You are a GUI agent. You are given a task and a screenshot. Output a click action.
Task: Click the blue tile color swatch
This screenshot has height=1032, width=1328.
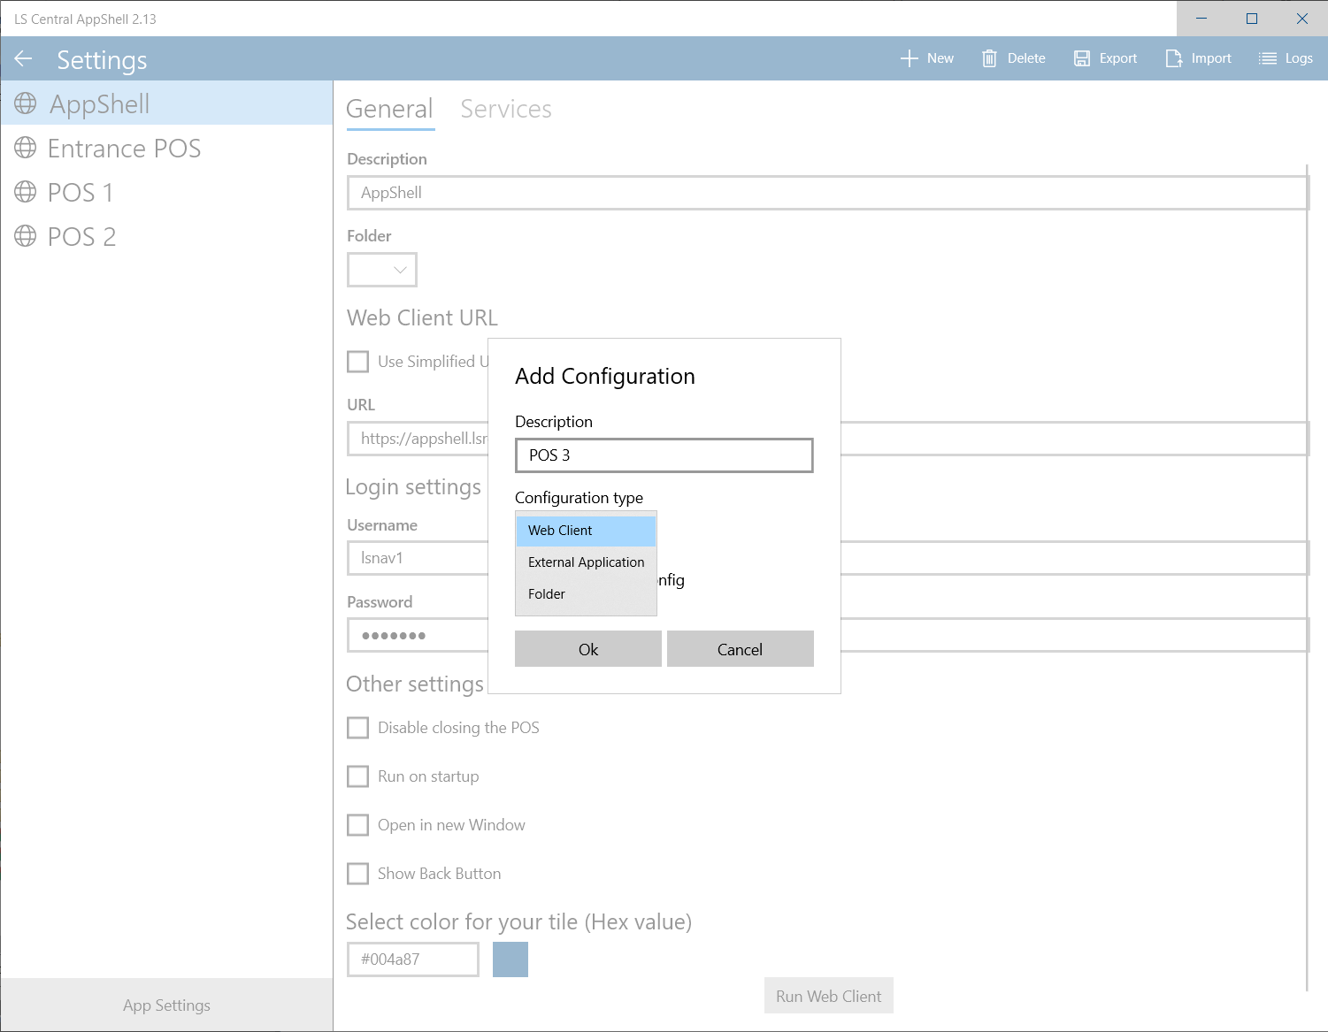(x=510, y=959)
